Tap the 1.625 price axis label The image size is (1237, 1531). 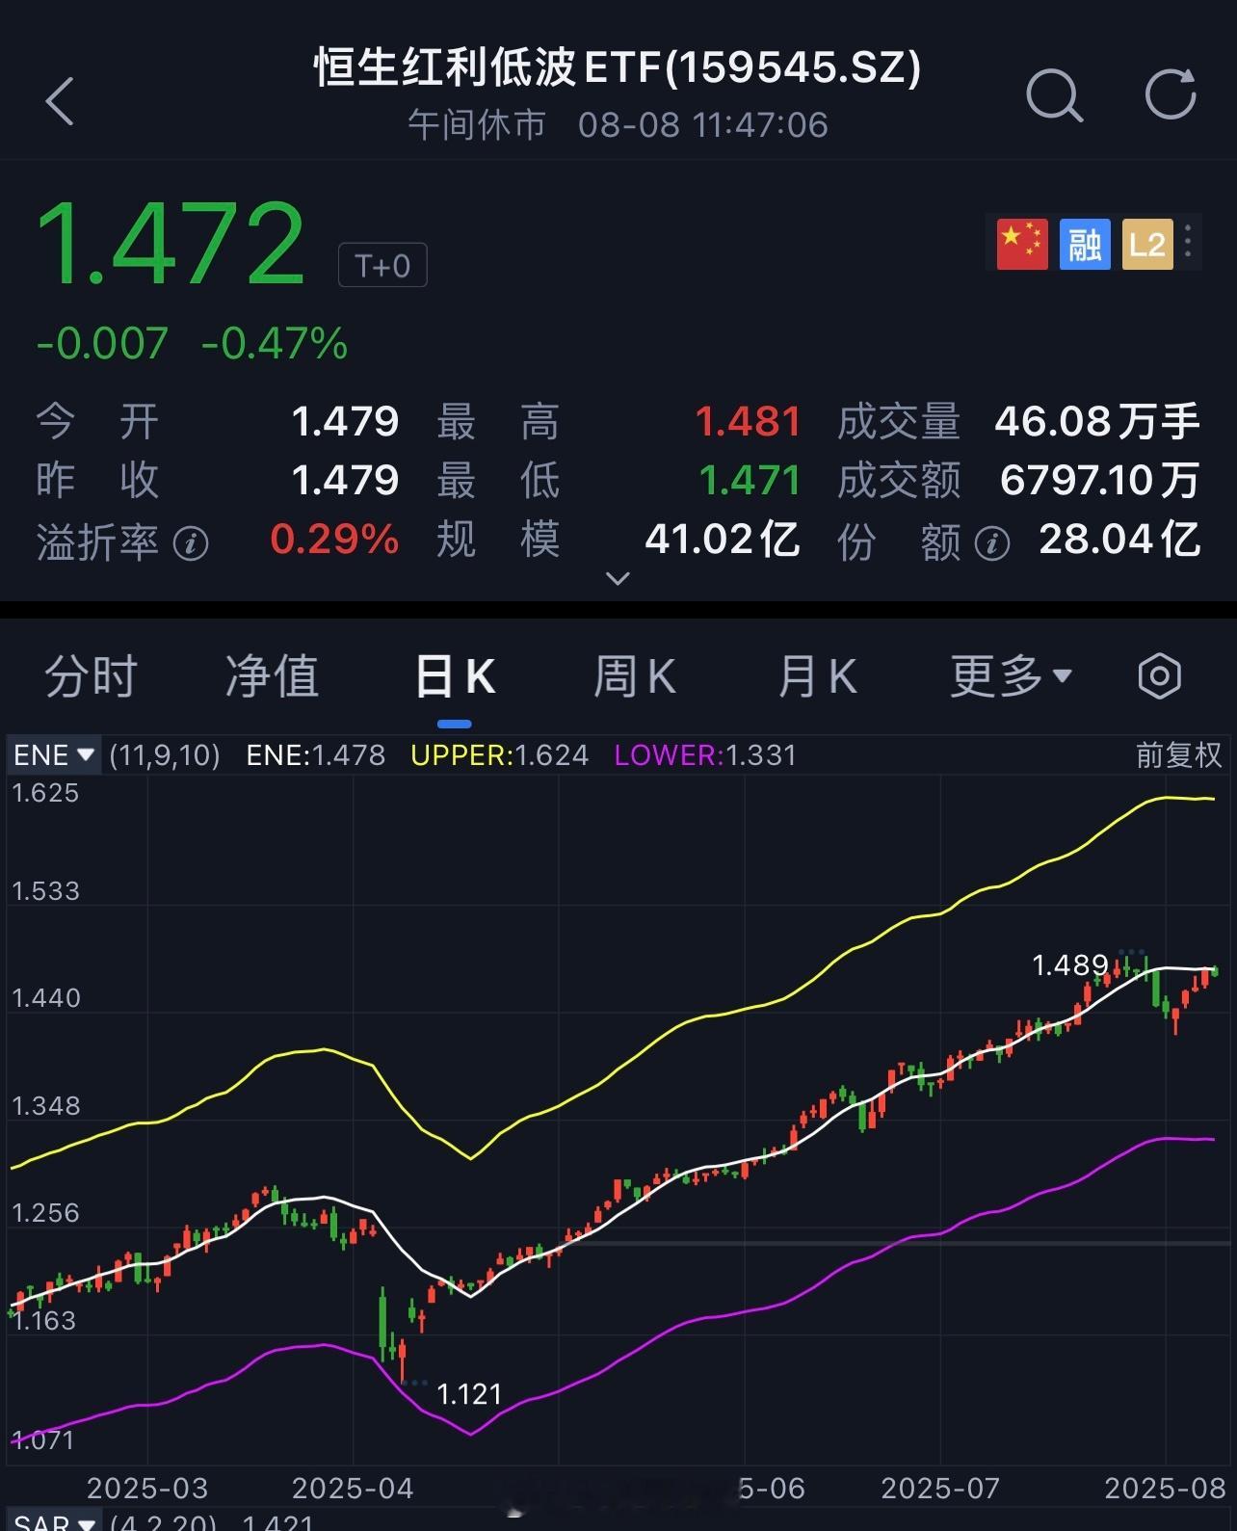coord(45,793)
